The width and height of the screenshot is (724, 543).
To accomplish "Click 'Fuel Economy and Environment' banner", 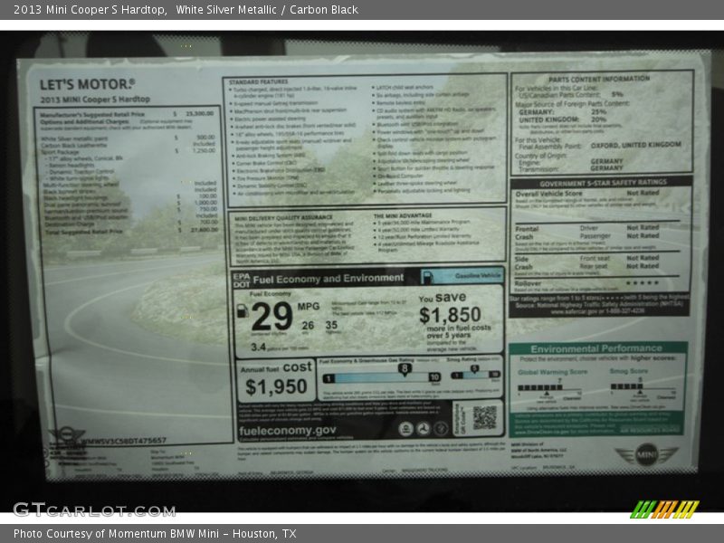I will 329,279.
